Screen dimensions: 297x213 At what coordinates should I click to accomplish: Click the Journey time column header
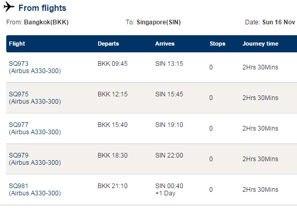click(x=260, y=44)
